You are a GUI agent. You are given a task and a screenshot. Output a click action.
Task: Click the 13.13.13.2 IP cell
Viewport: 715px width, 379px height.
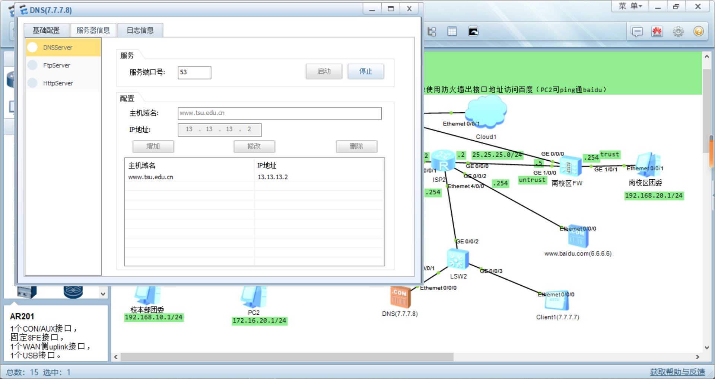[x=273, y=177]
